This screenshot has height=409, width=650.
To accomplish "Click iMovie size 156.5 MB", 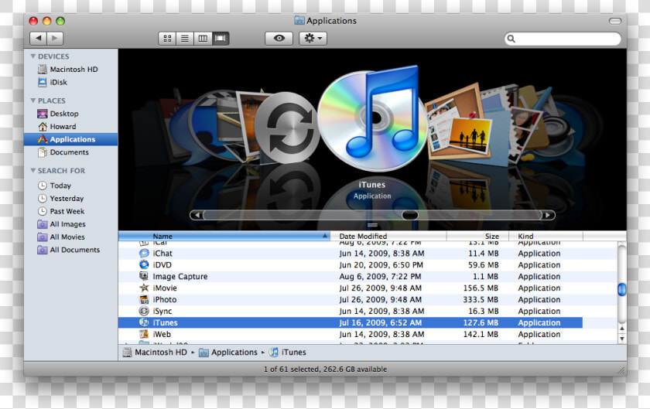I will pos(481,288).
